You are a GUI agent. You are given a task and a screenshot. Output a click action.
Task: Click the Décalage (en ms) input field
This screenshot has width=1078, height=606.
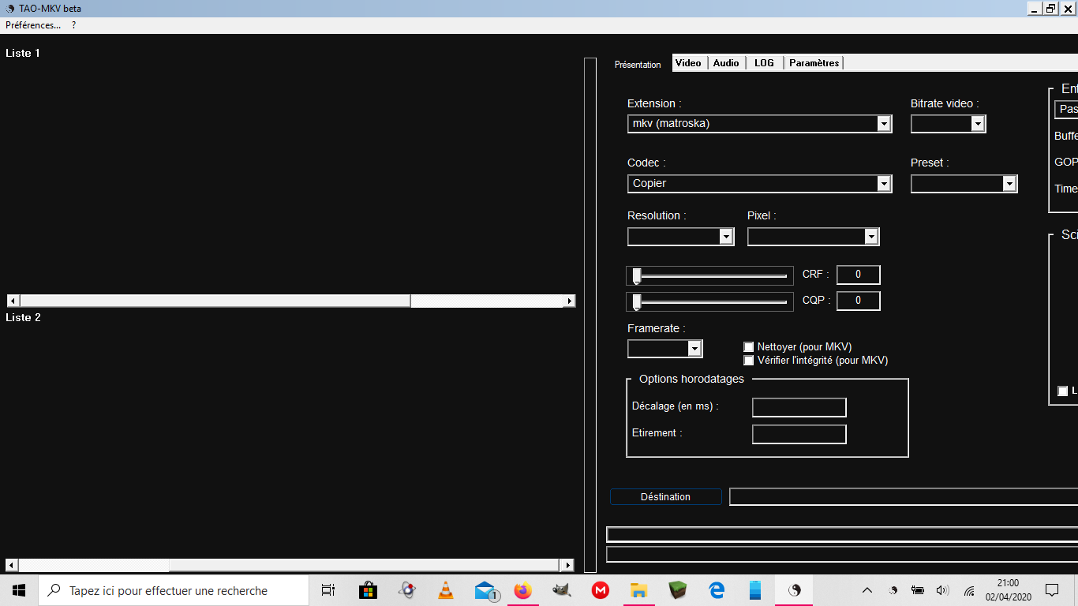pos(799,407)
